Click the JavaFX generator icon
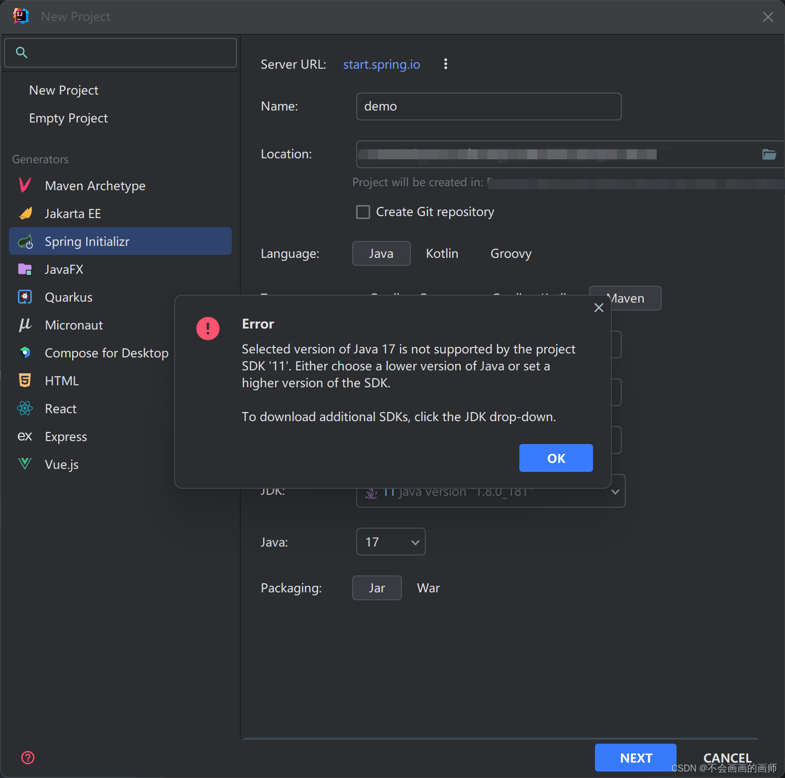Image resolution: width=785 pixels, height=778 pixels. click(25, 269)
